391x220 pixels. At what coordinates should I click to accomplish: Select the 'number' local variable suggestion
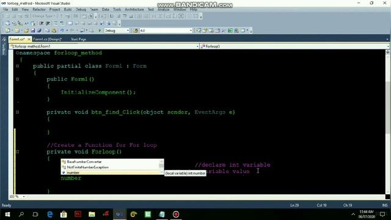[x=73, y=172]
